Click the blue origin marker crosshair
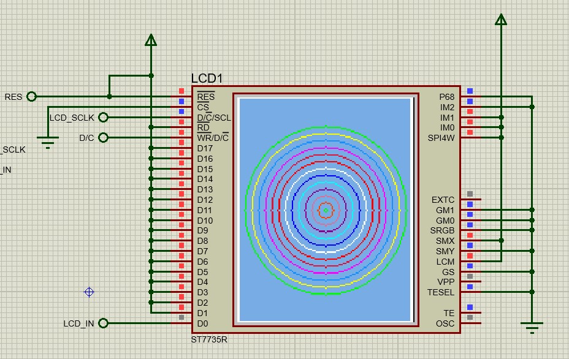 pyautogui.click(x=89, y=292)
